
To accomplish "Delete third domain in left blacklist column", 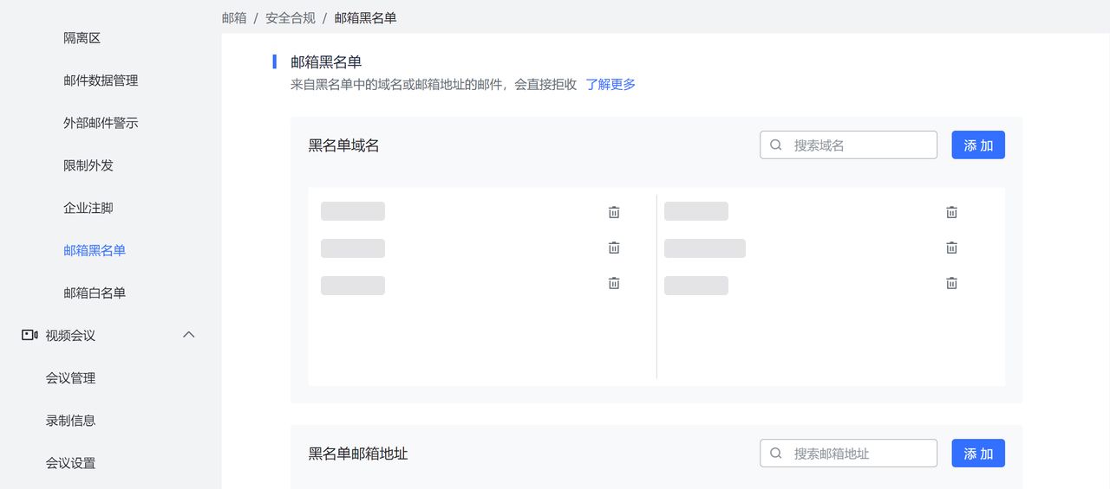I will [x=614, y=283].
